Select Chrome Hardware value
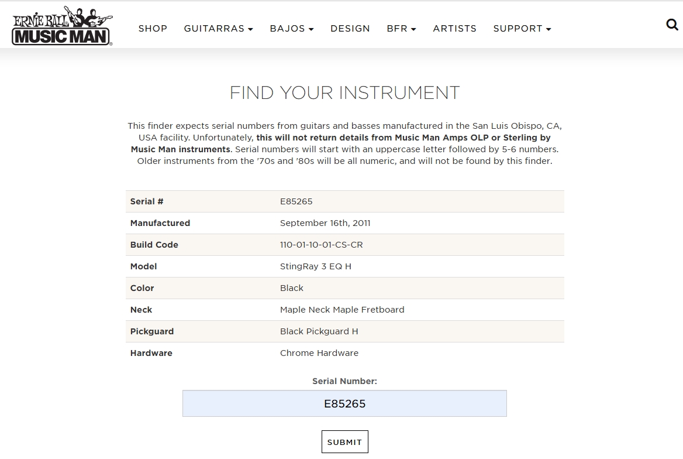 point(319,353)
